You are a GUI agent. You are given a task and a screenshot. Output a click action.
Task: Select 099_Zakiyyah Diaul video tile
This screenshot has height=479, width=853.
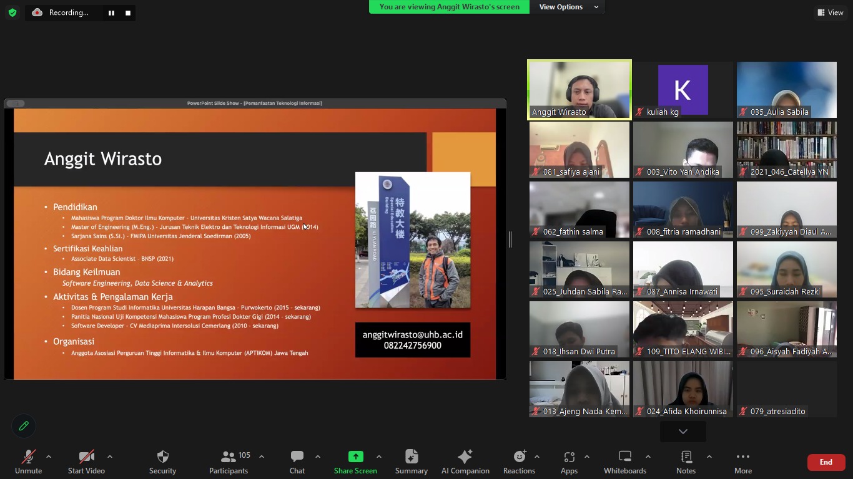787,210
